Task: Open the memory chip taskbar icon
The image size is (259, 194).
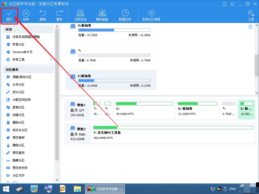Action: coord(20,189)
